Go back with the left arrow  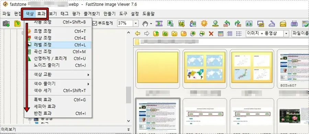138,34
